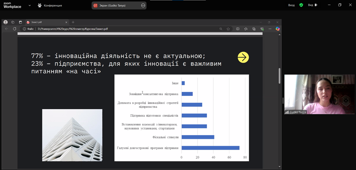Open Edge Settings and more menu

click(x=270, y=29)
